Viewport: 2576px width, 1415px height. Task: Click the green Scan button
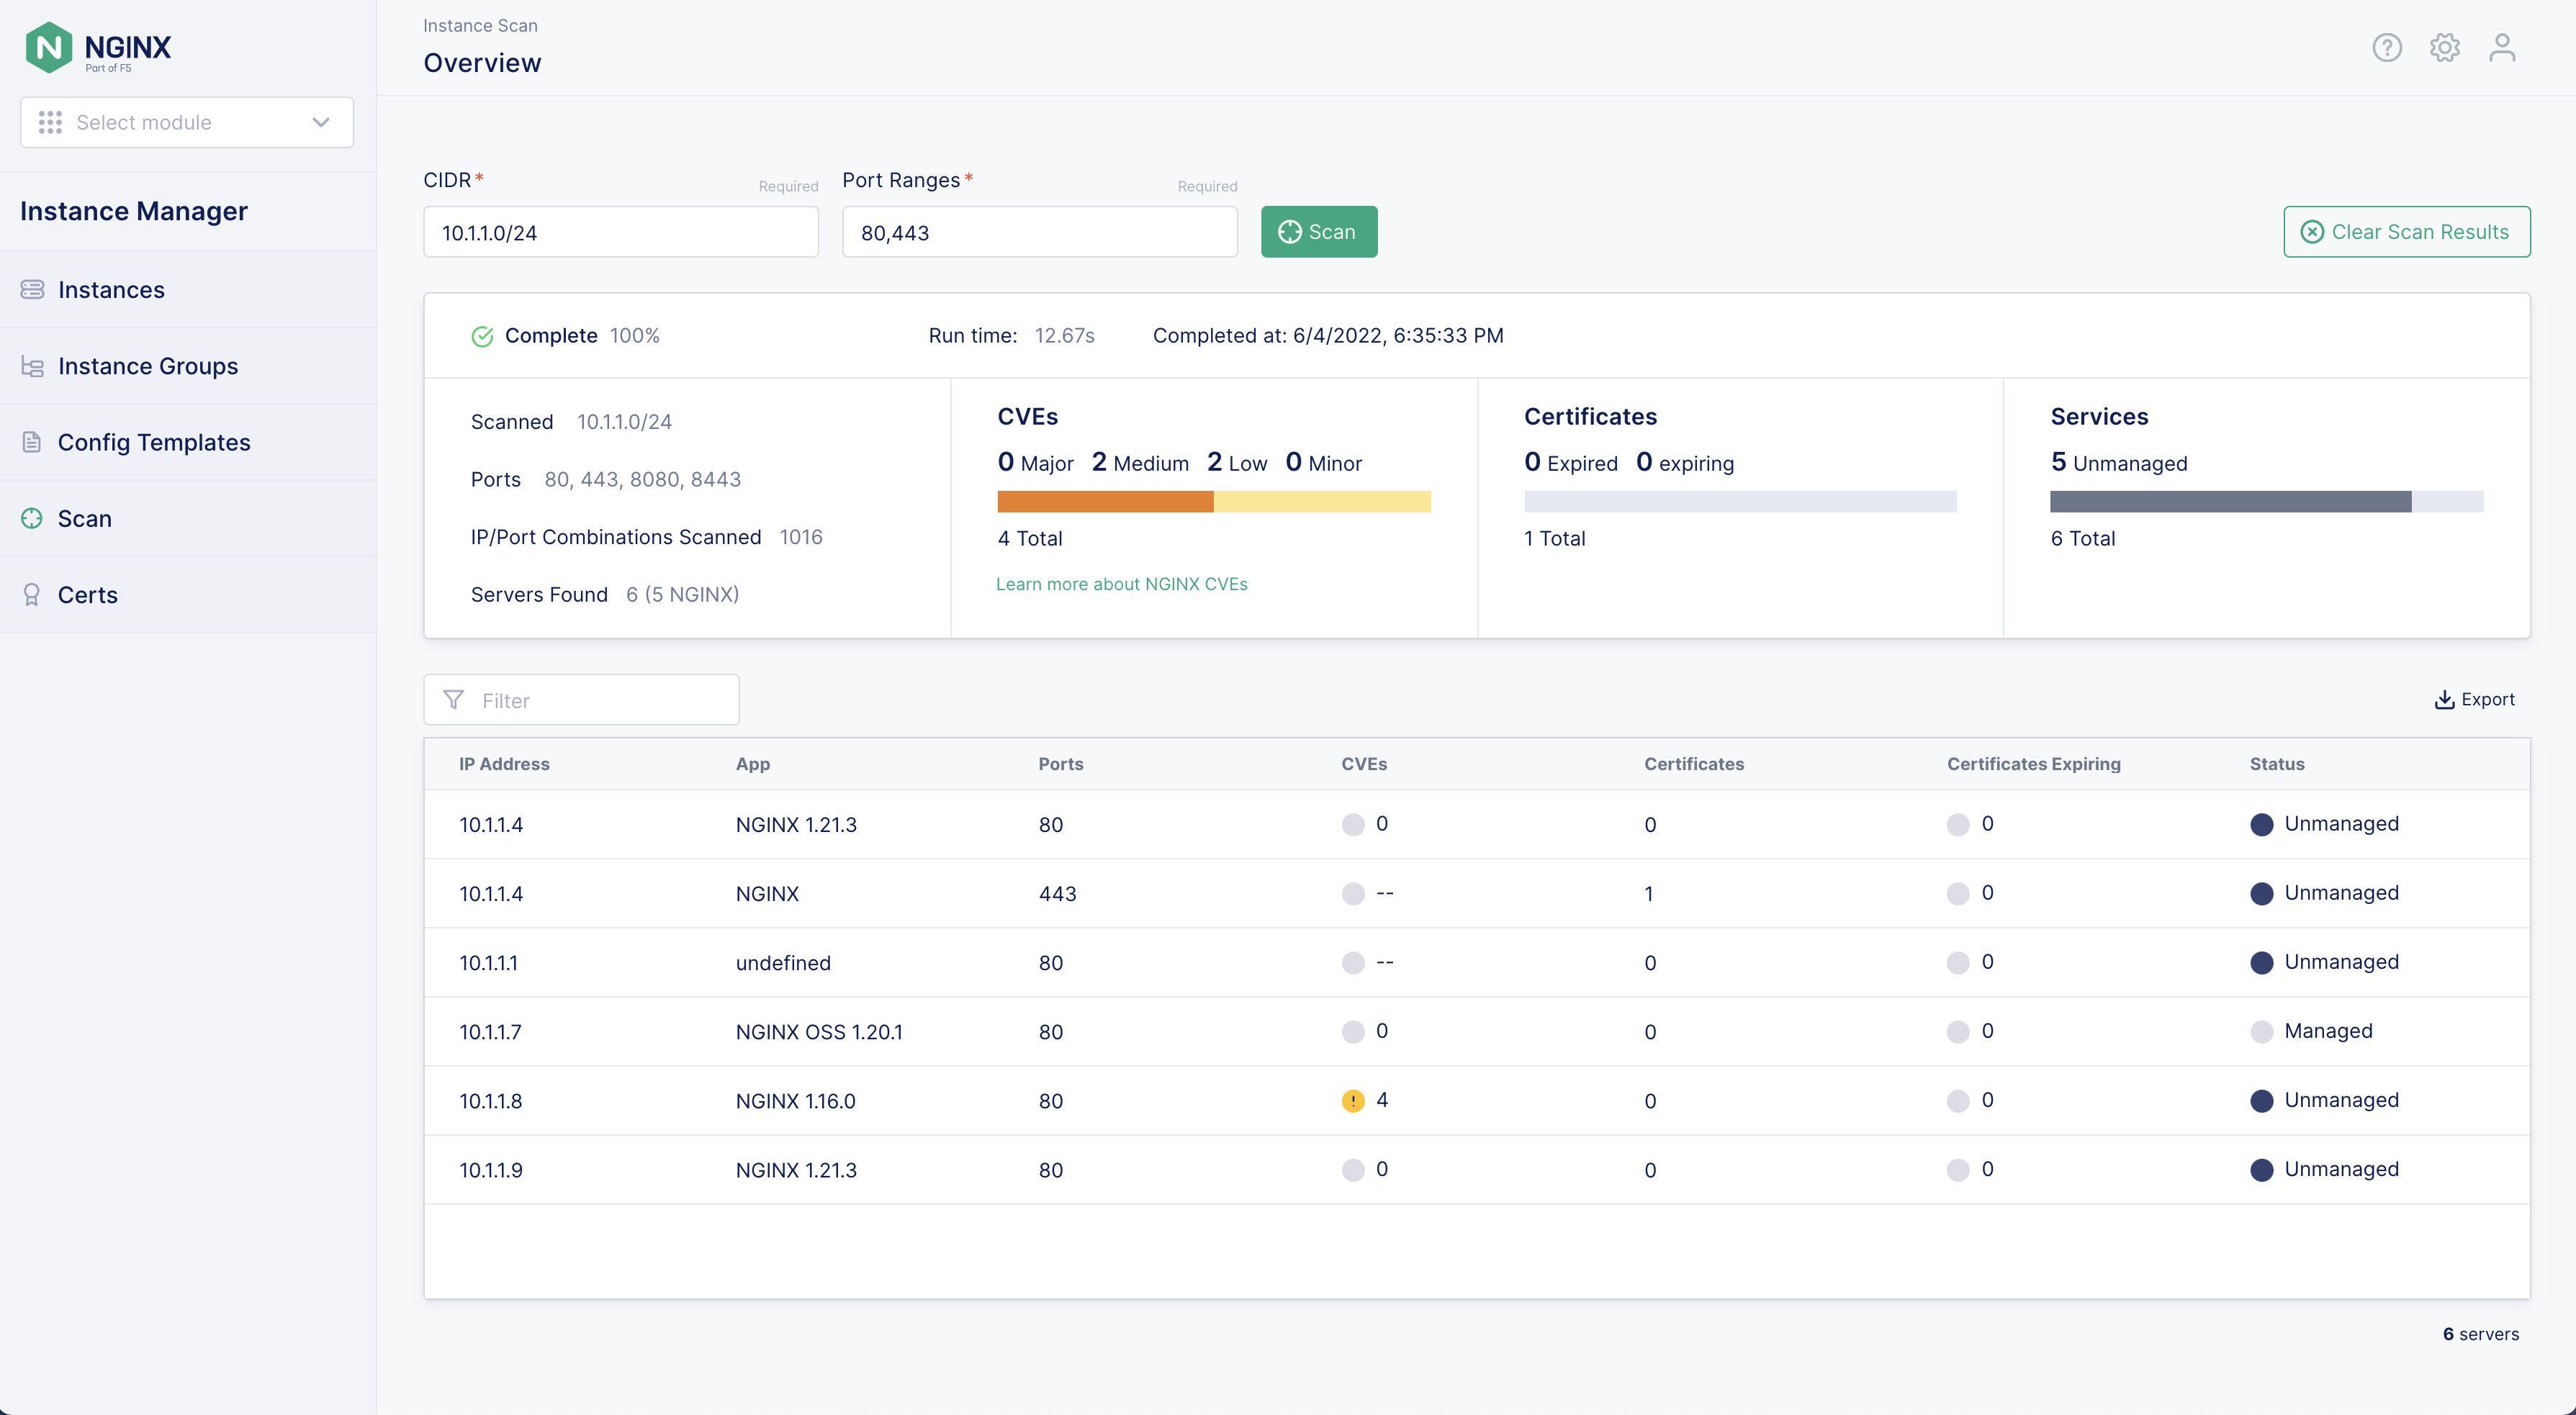coord(1319,232)
